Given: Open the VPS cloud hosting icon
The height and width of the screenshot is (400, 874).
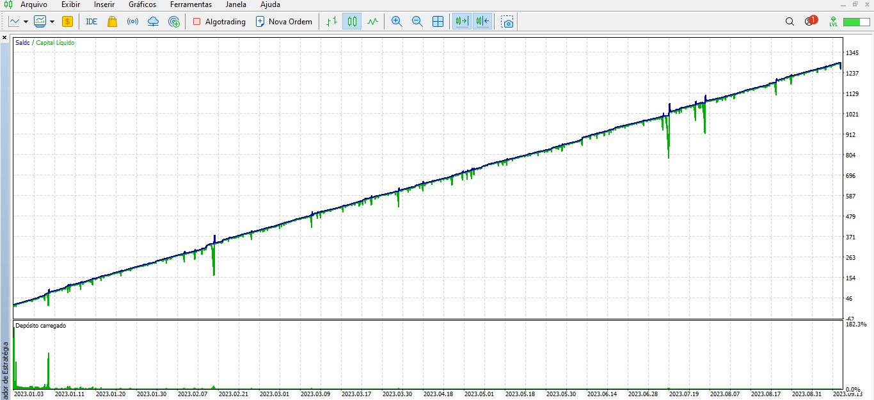Looking at the screenshot, I should pyautogui.click(x=153, y=21).
